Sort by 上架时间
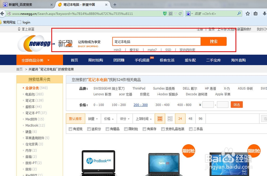This screenshot has width=267, height=176. tap(144, 119)
